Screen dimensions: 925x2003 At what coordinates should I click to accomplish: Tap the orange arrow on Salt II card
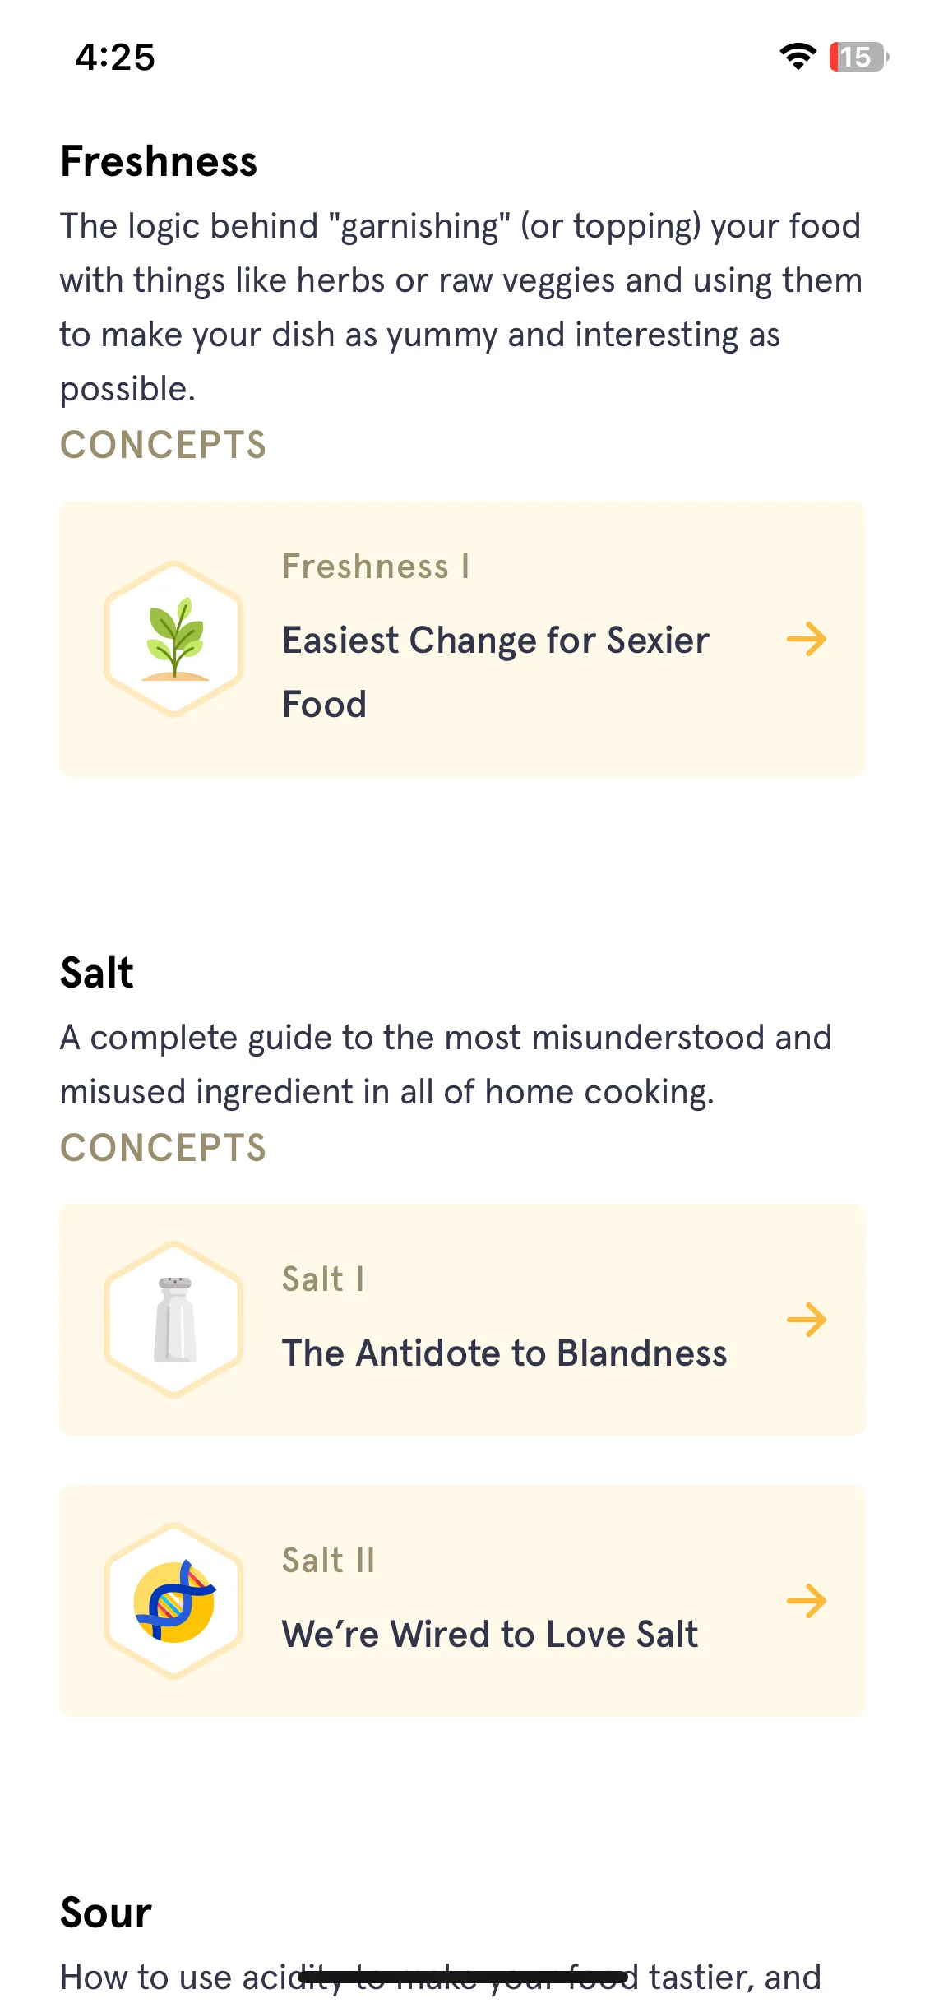(807, 1600)
